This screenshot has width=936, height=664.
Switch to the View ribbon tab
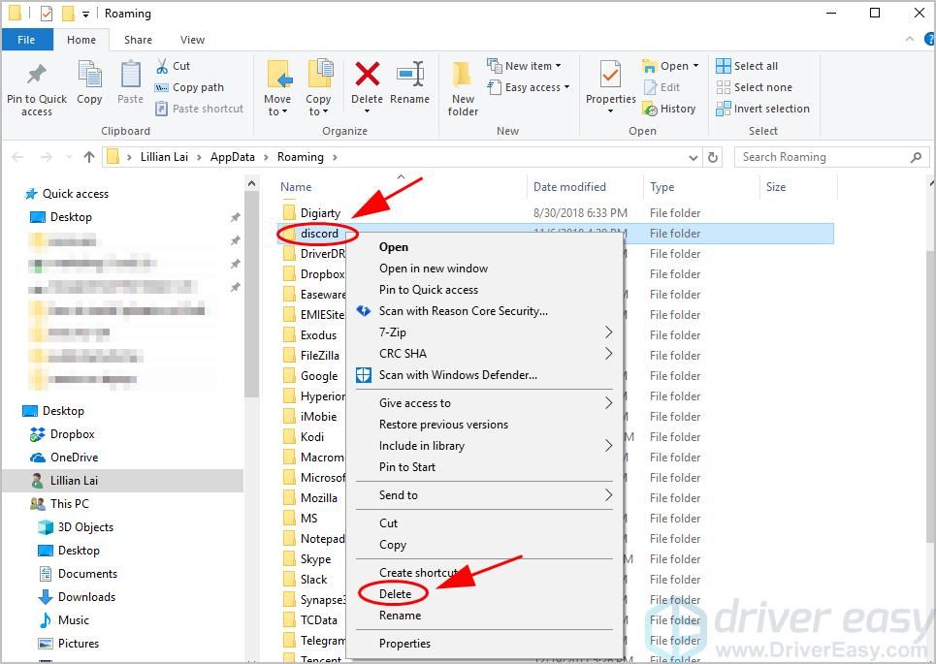click(192, 40)
